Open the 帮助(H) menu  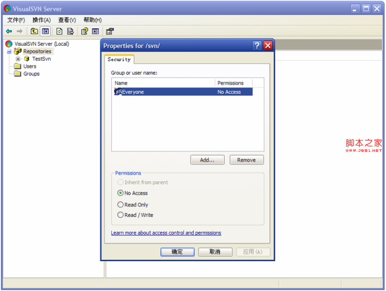pyautogui.click(x=93, y=20)
